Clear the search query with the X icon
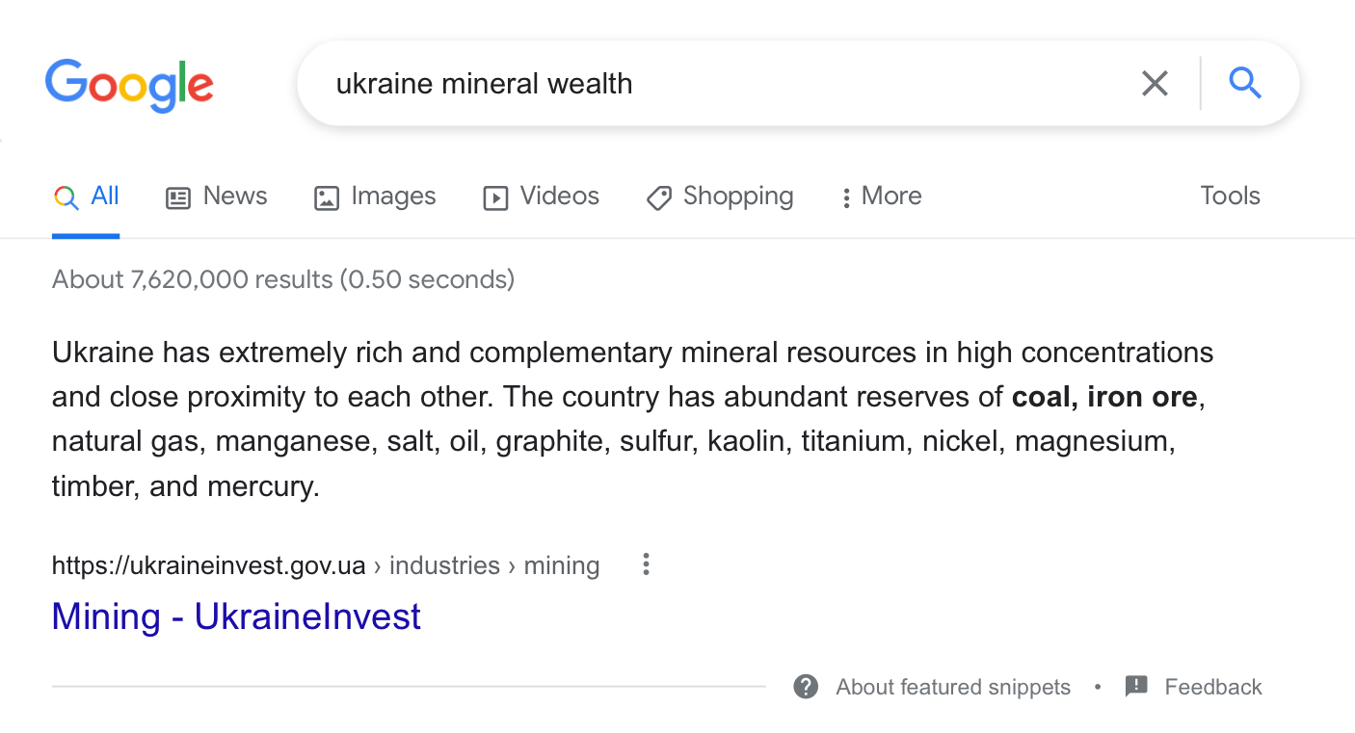The width and height of the screenshot is (1355, 733). (x=1155, y=84)
